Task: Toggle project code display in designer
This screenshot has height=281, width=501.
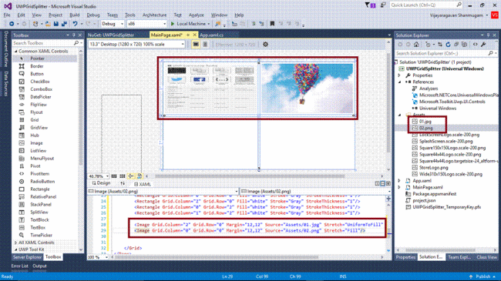Action: pyautogui.click(x=140, y=176)
